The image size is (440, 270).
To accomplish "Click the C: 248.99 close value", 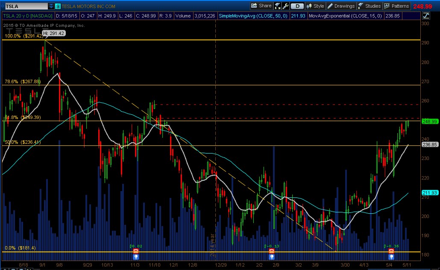I will [x=146, y=16].
